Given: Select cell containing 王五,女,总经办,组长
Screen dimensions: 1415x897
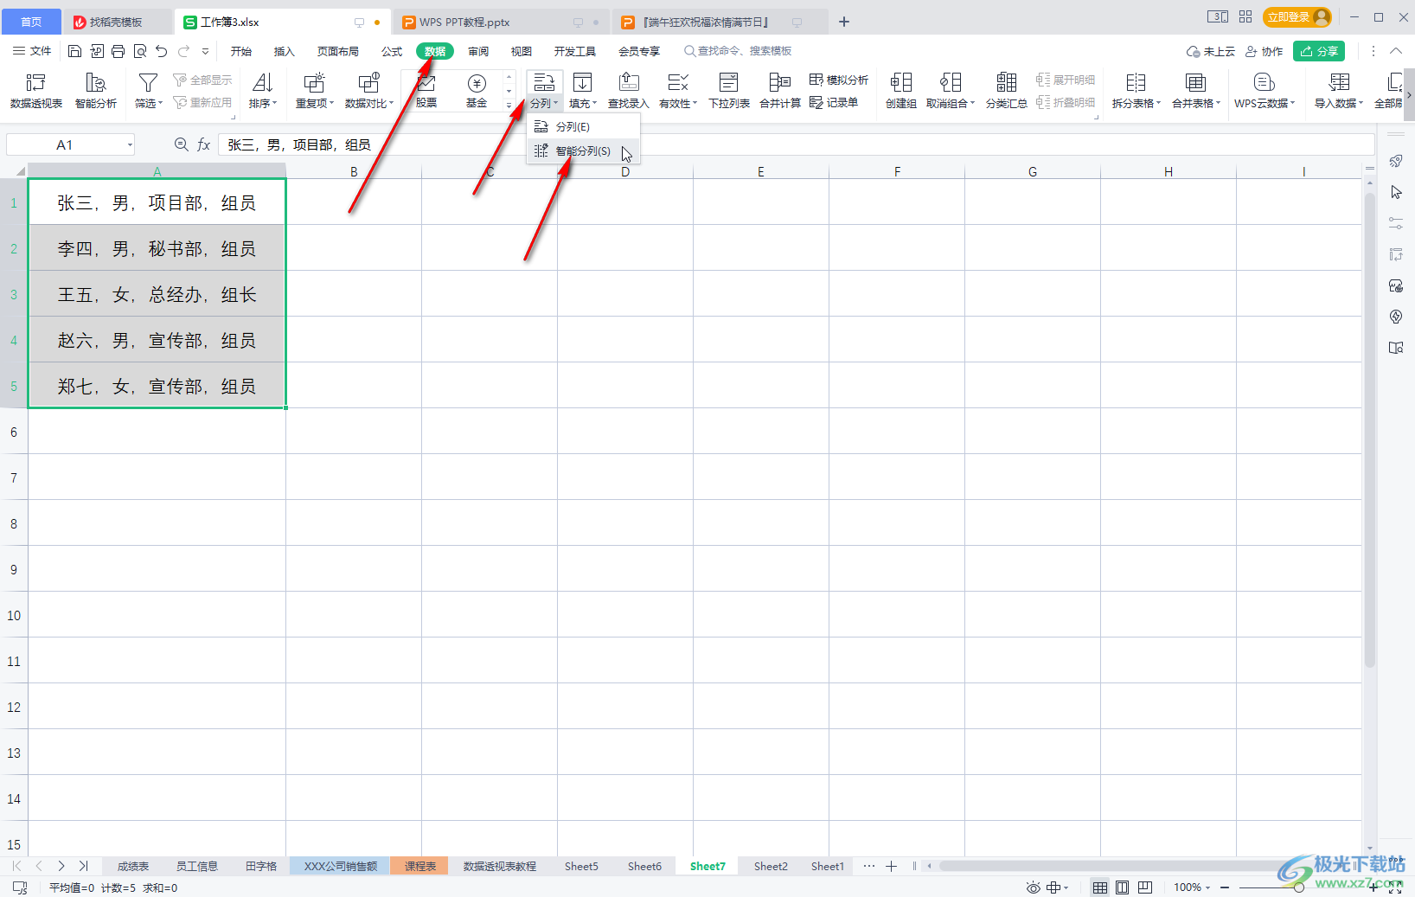Looking at the screenshot, I should coord(157,294).
